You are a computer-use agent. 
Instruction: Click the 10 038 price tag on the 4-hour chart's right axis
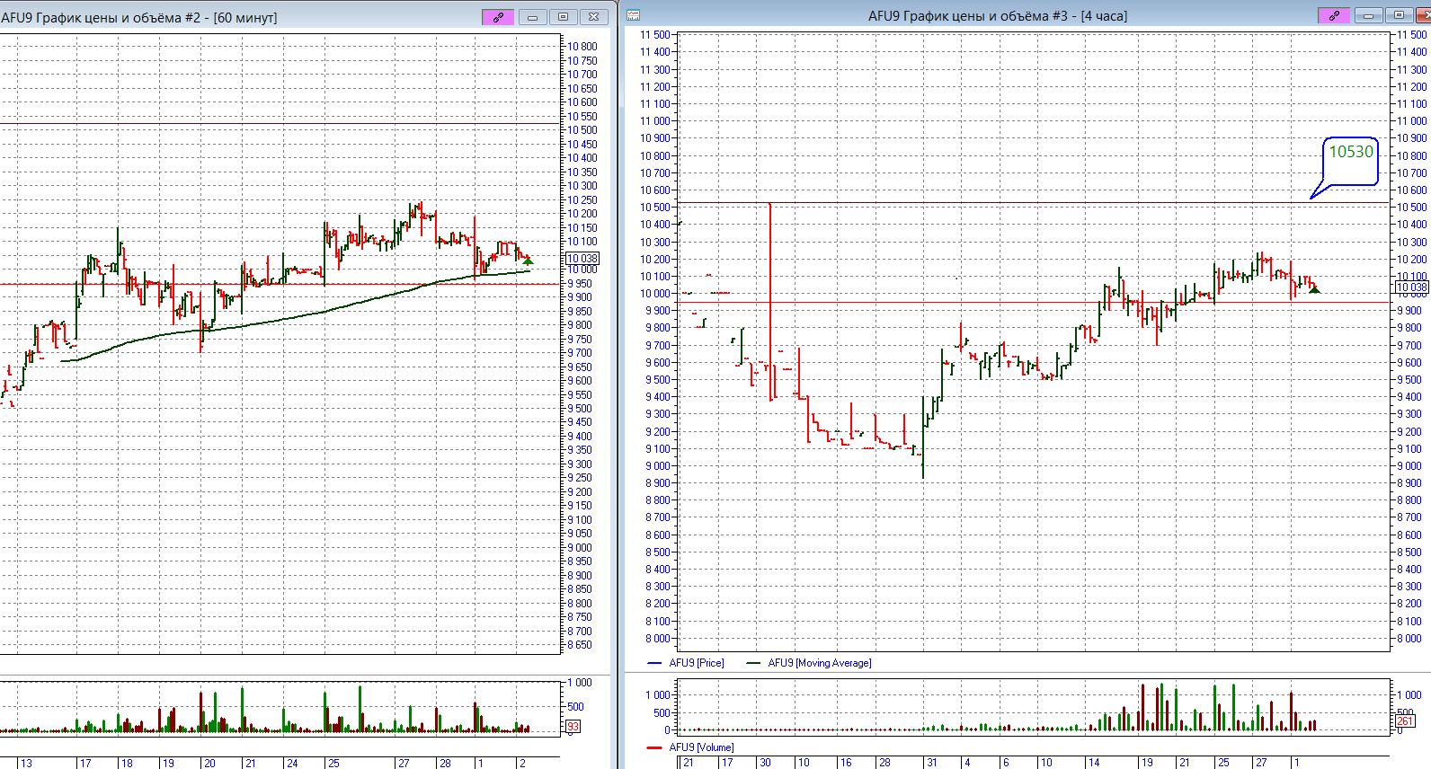1411,287
